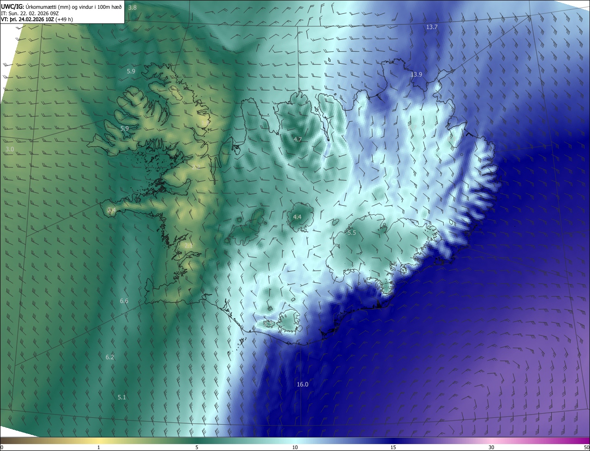Click the 2.2 value label
Viewport: 590px width, 451px height.
coord(195,167)
